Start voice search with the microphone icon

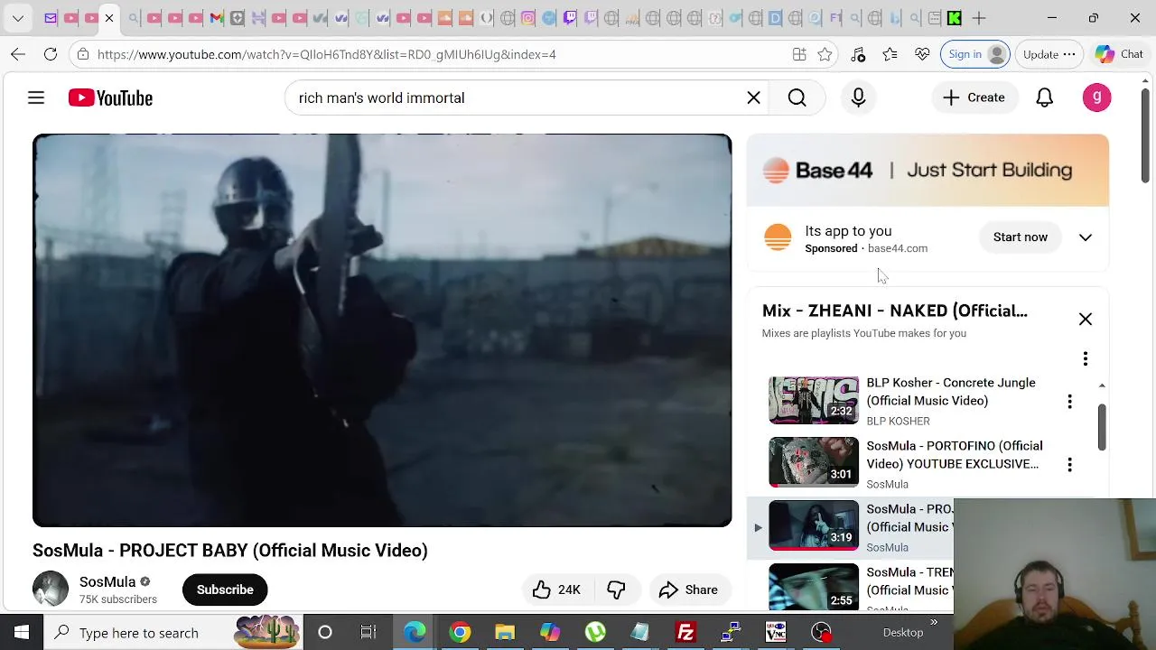point(858,97)
